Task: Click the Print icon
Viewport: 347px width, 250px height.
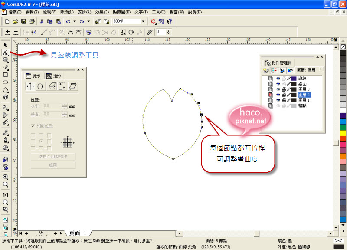Action: 32,21
